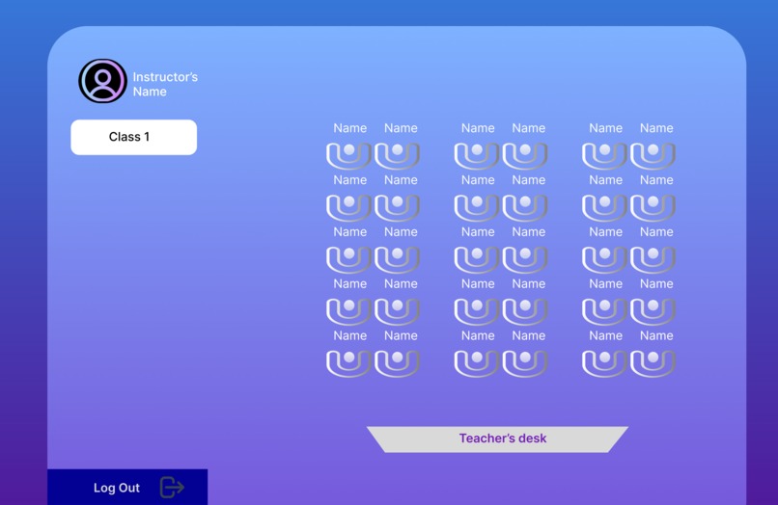Select top-row right seat in middle seat group
The height and width of the screenshot is (505, 778).
tap(525, 155)
